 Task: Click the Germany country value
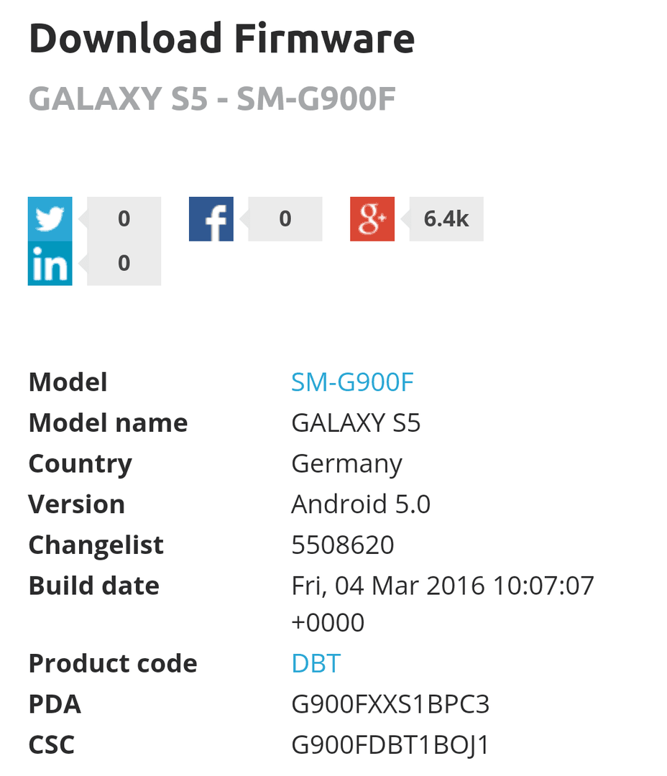coord(346,464)
